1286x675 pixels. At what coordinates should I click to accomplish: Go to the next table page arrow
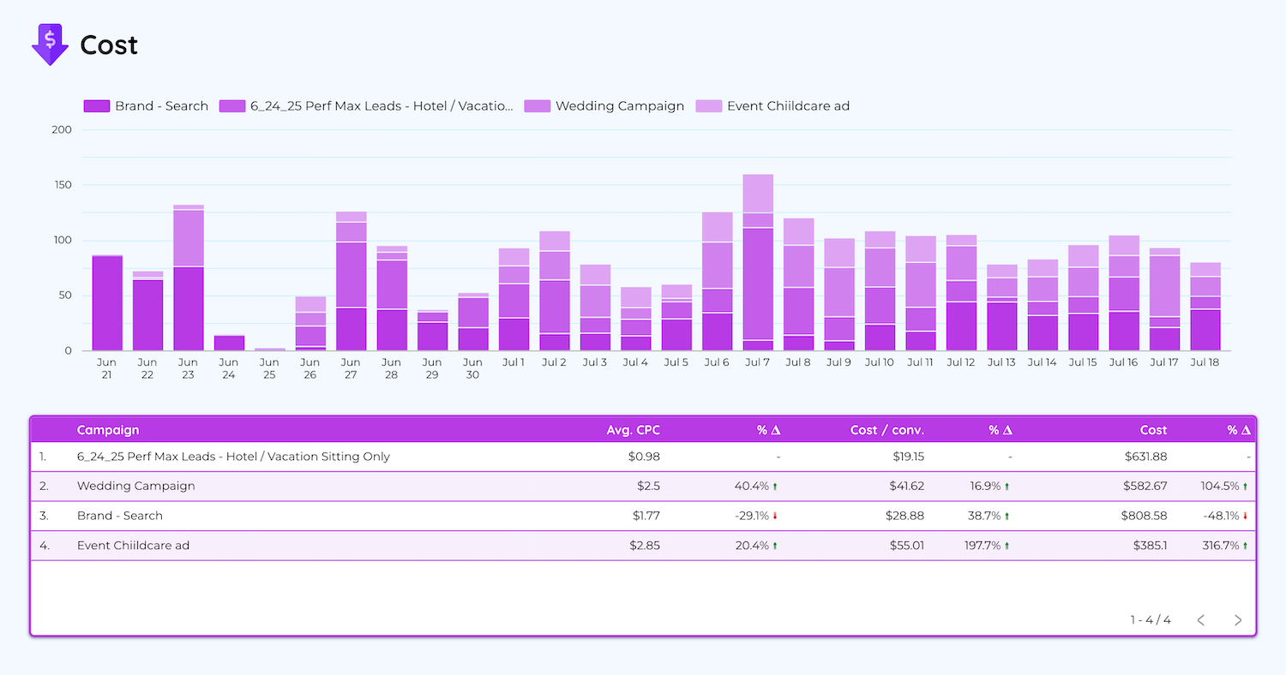point(1237,620)
